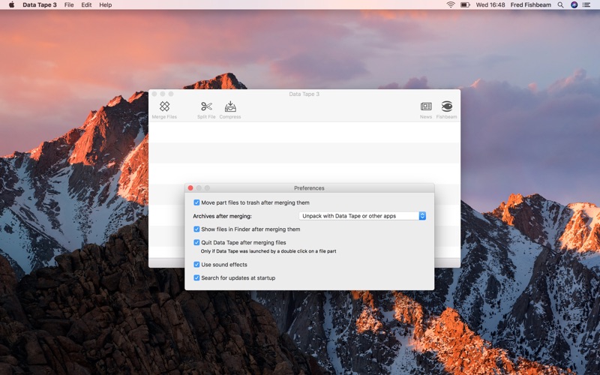Disable Use sound effects
The width and height of the screenshot is (600, 375).
click(x=196, y=265)
